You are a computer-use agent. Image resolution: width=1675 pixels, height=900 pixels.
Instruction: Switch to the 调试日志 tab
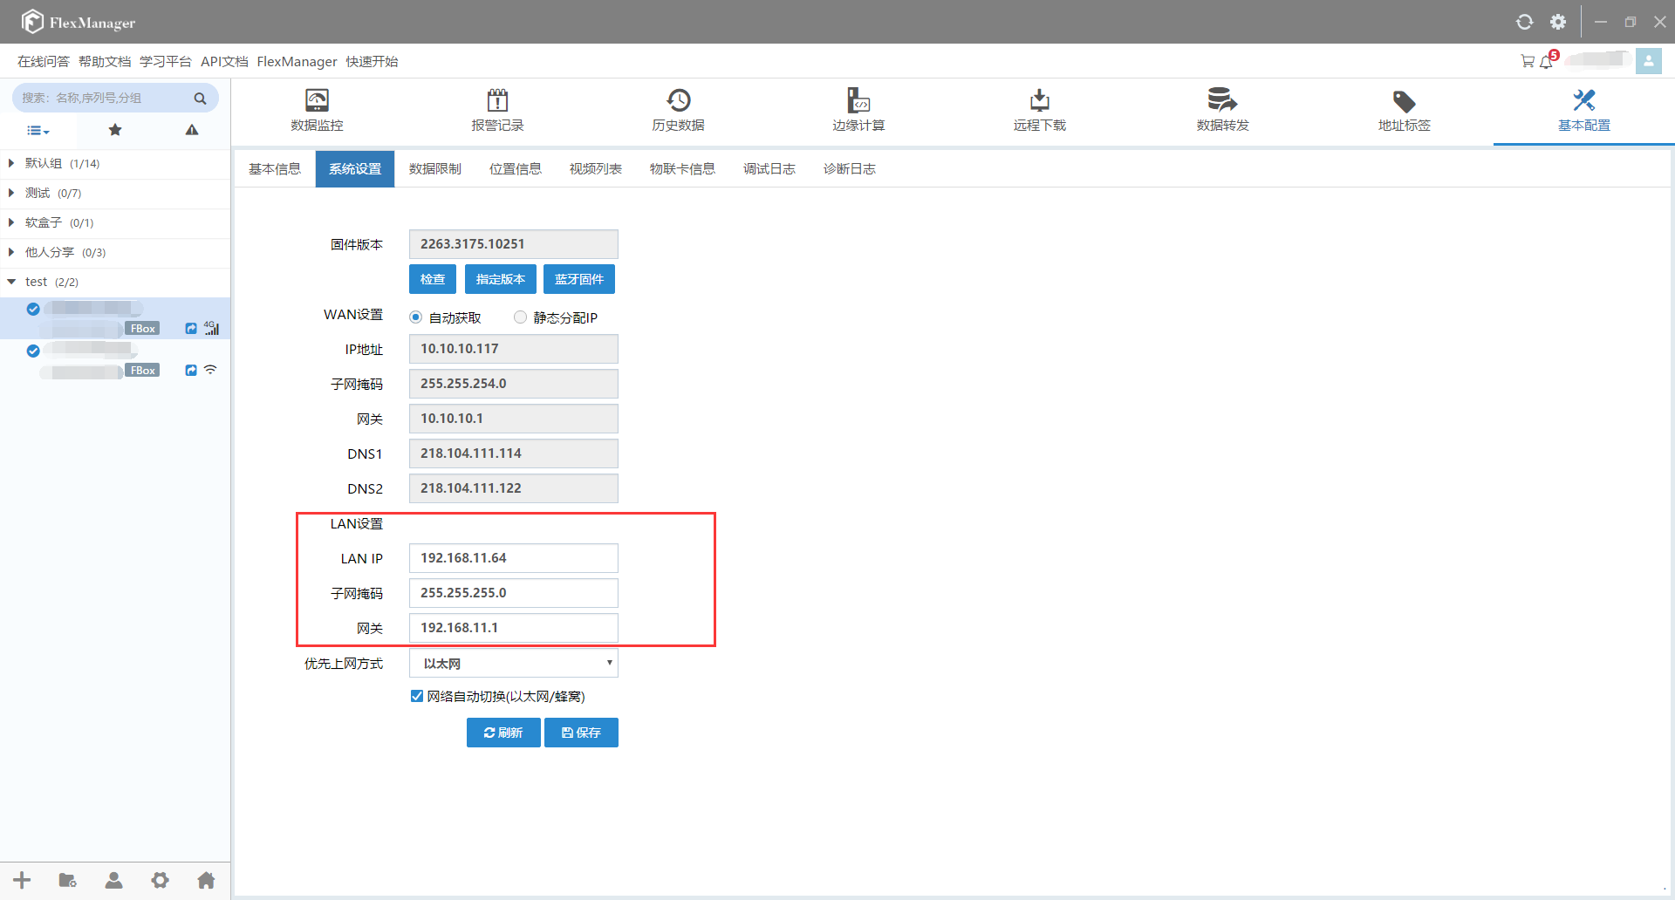(769, 169)
